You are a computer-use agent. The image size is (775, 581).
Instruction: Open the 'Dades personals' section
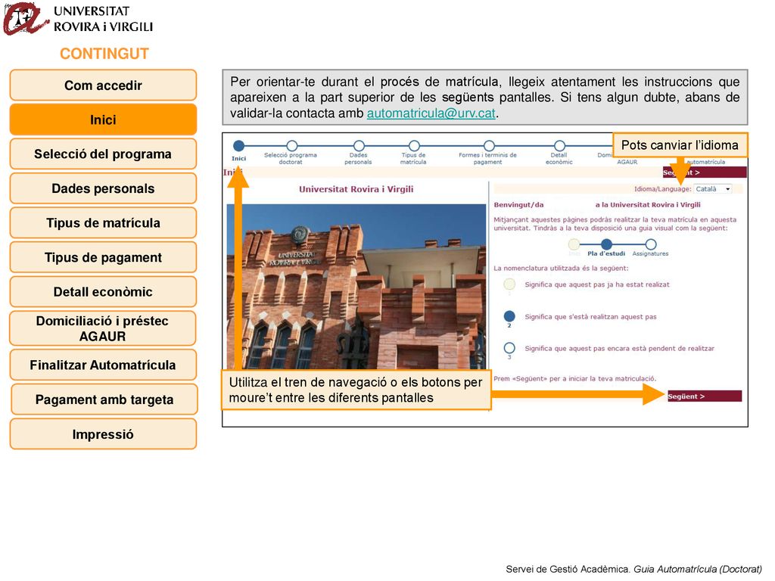click(103, 188)
